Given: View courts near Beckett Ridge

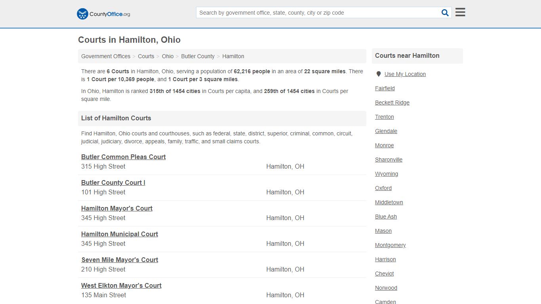Looking at the screenshot, I should [392, 103].
